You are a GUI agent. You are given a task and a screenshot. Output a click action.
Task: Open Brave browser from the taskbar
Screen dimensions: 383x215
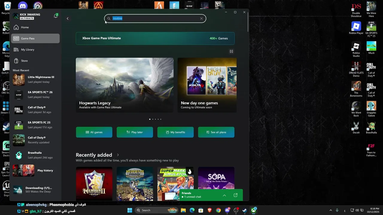[x=209, y=210]
